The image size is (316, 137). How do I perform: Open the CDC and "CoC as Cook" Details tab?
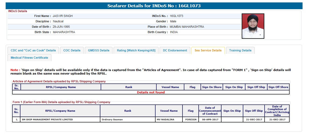[33, 50]
